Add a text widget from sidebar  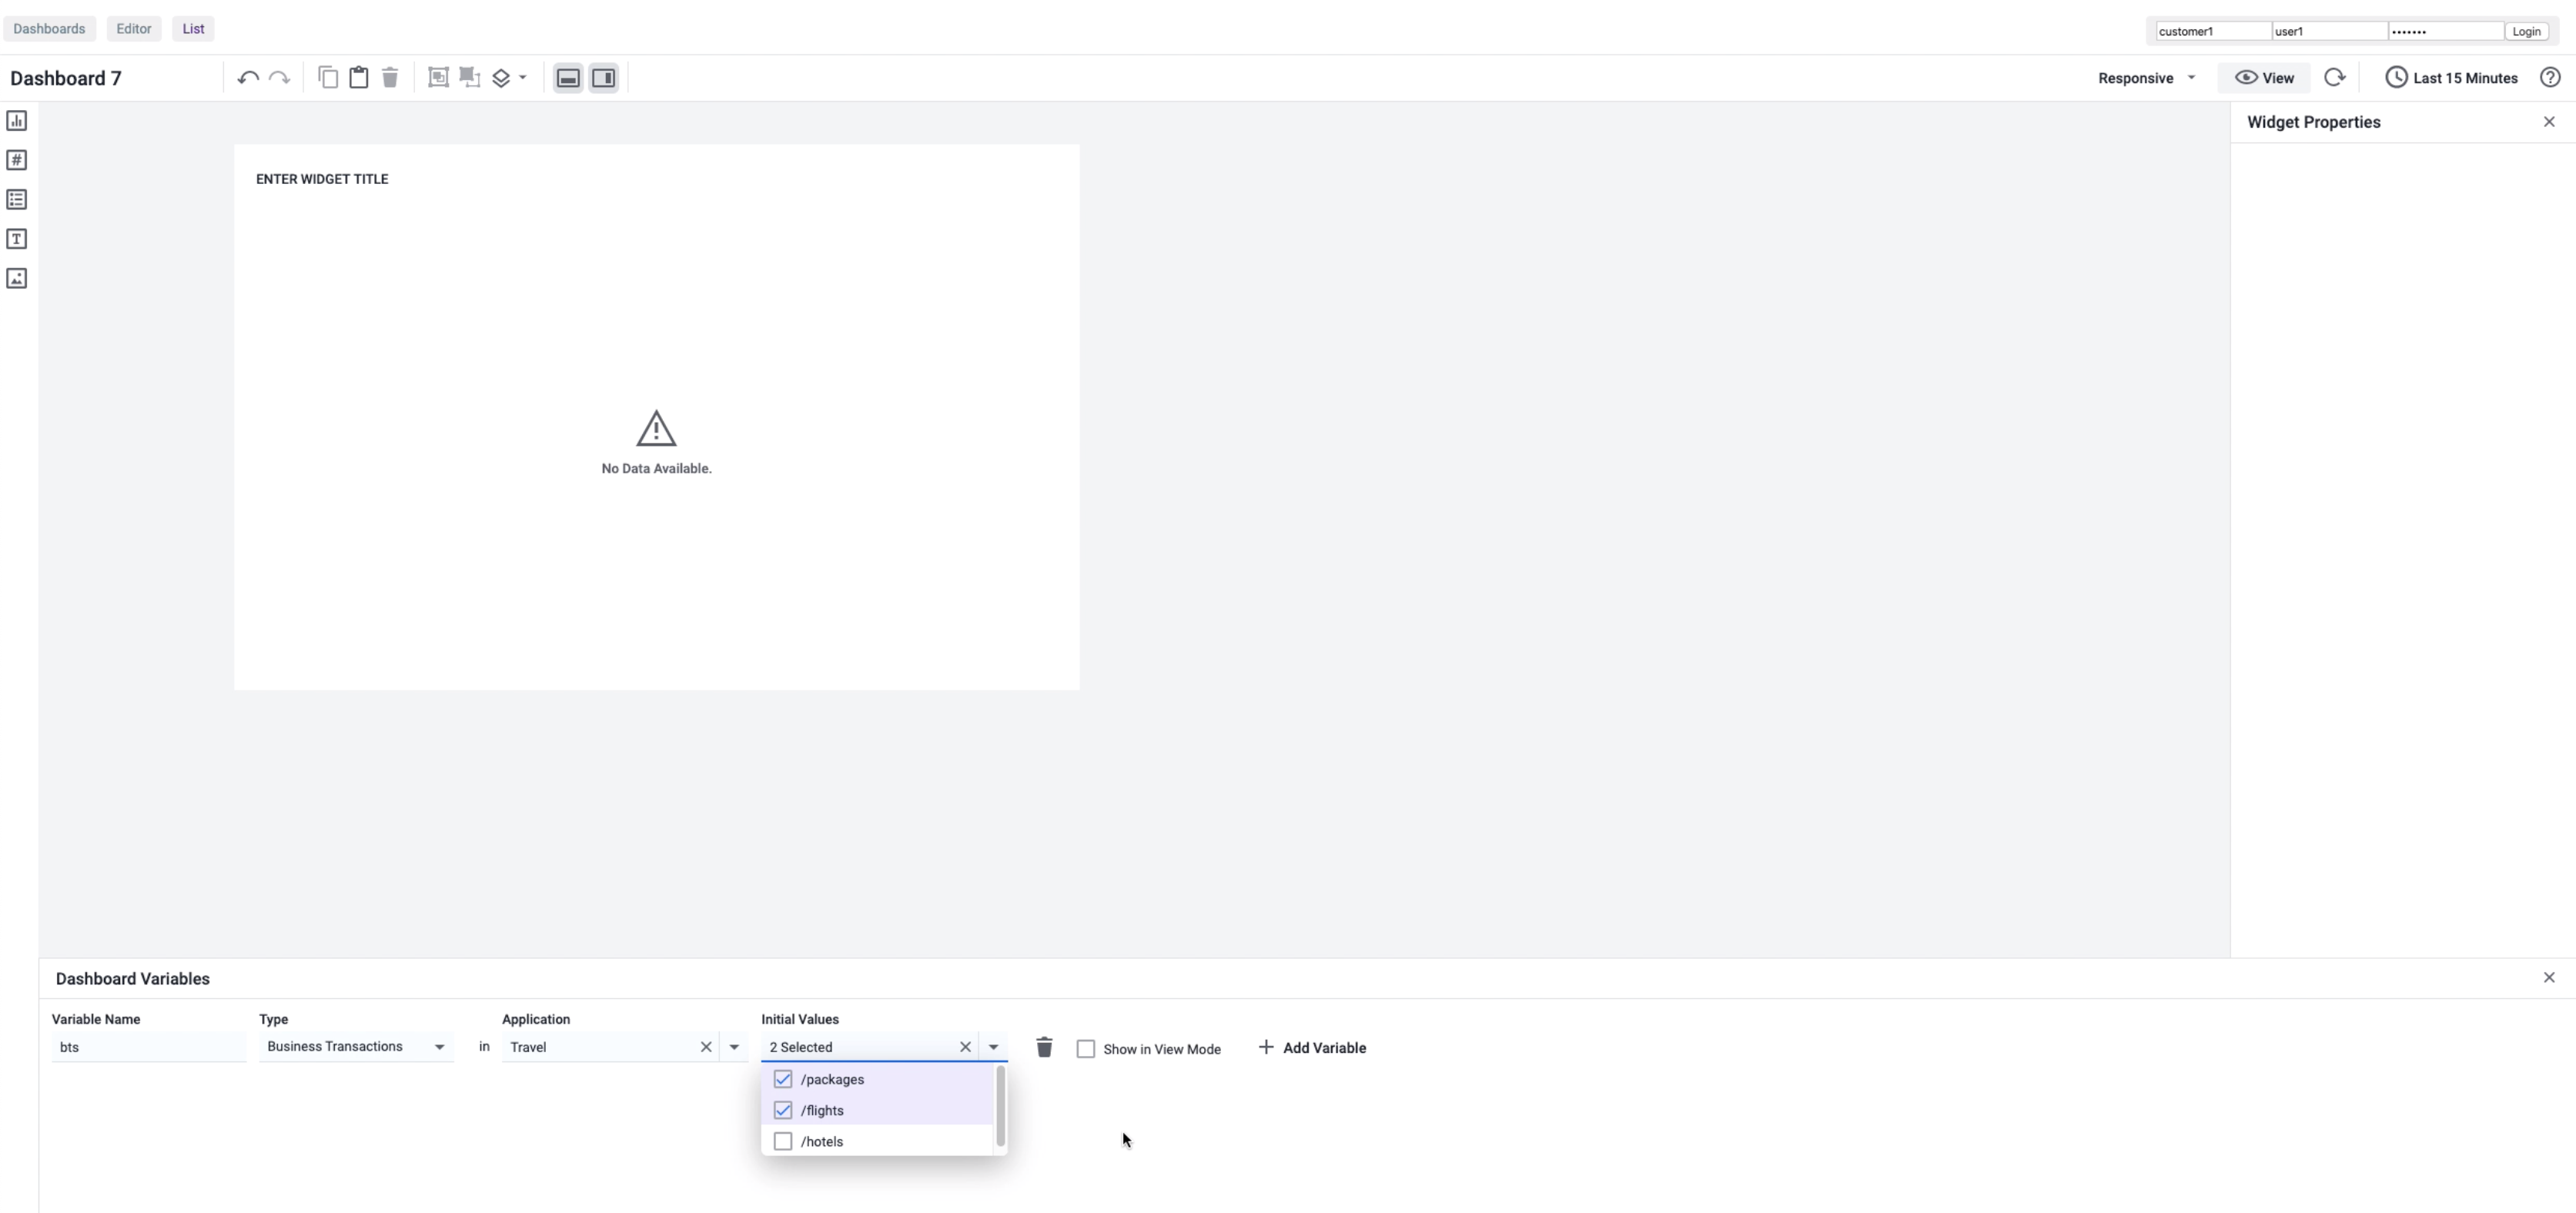tap(17, 239)
